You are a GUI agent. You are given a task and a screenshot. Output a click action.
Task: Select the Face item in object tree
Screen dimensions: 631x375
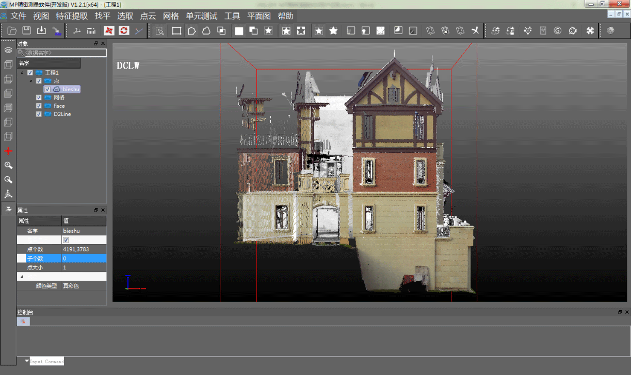pyautogui.click(x=59, y=106)
